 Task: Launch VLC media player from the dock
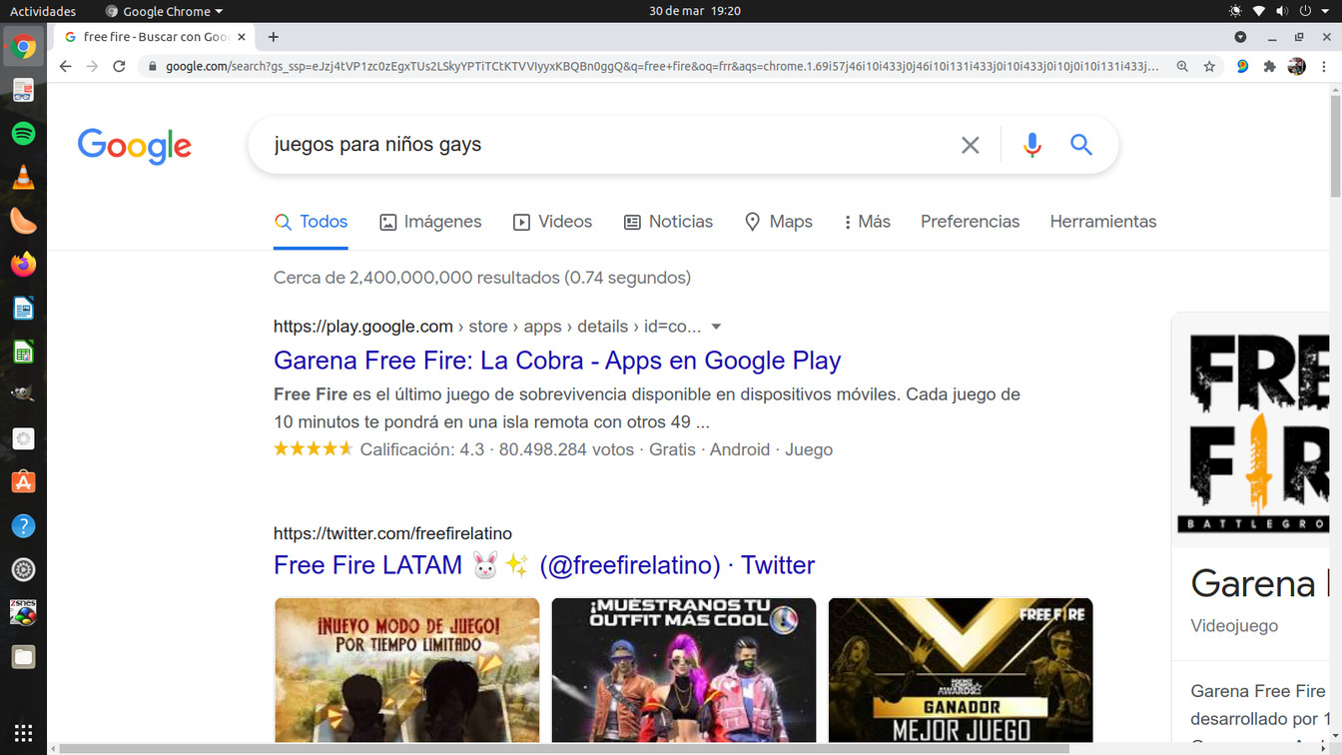click(x=23, y=177)
